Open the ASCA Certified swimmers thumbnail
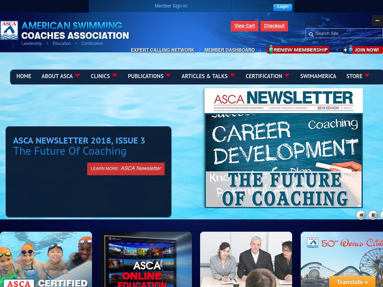The height and width of the screenshot is (287, 383). tap(46, 259)
